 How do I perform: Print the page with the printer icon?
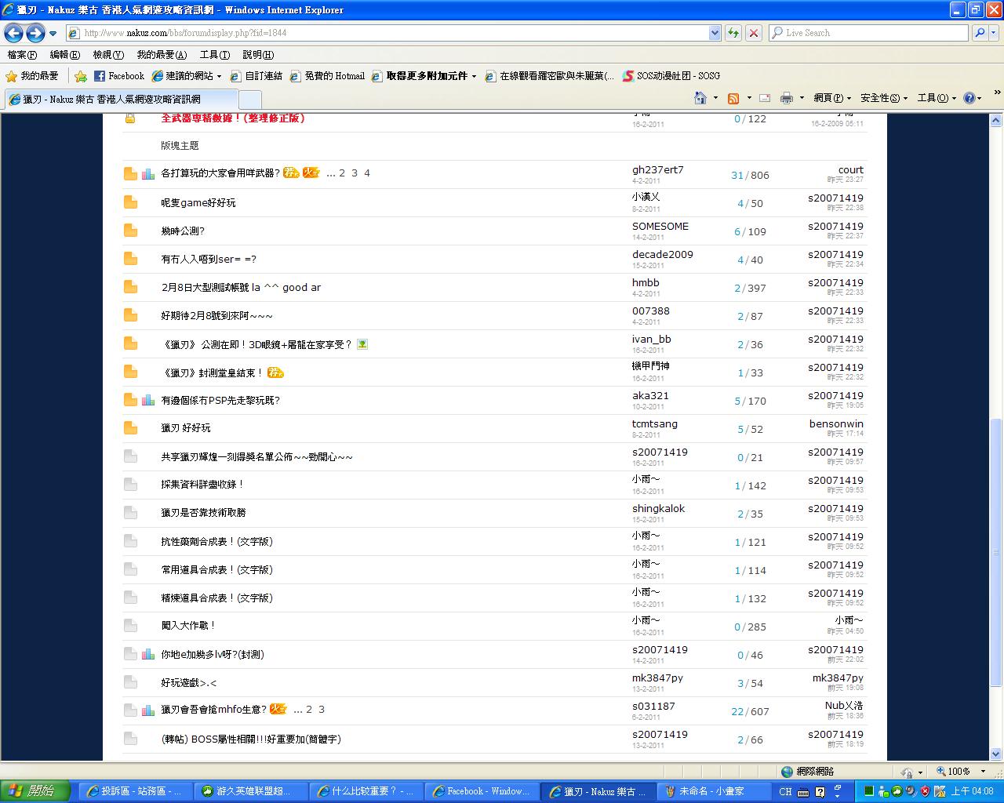[787, 98]
